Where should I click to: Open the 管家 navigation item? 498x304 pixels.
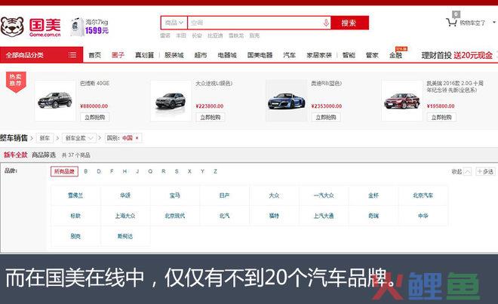pyautogui.click(x=372, y=55)
